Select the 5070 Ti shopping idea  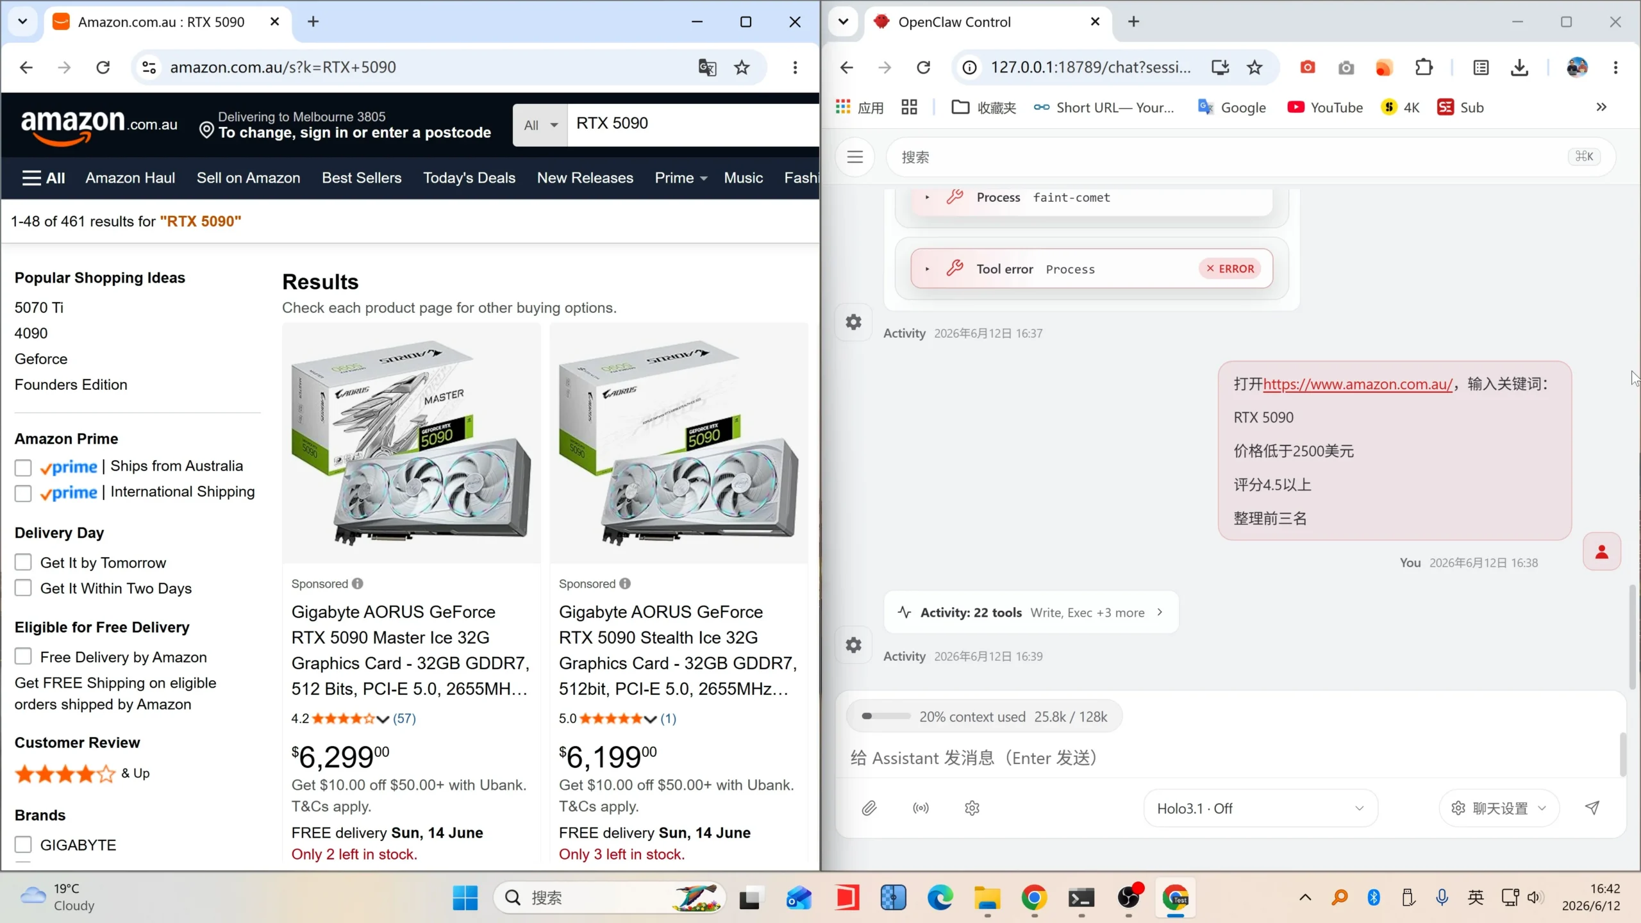[39, 308]
